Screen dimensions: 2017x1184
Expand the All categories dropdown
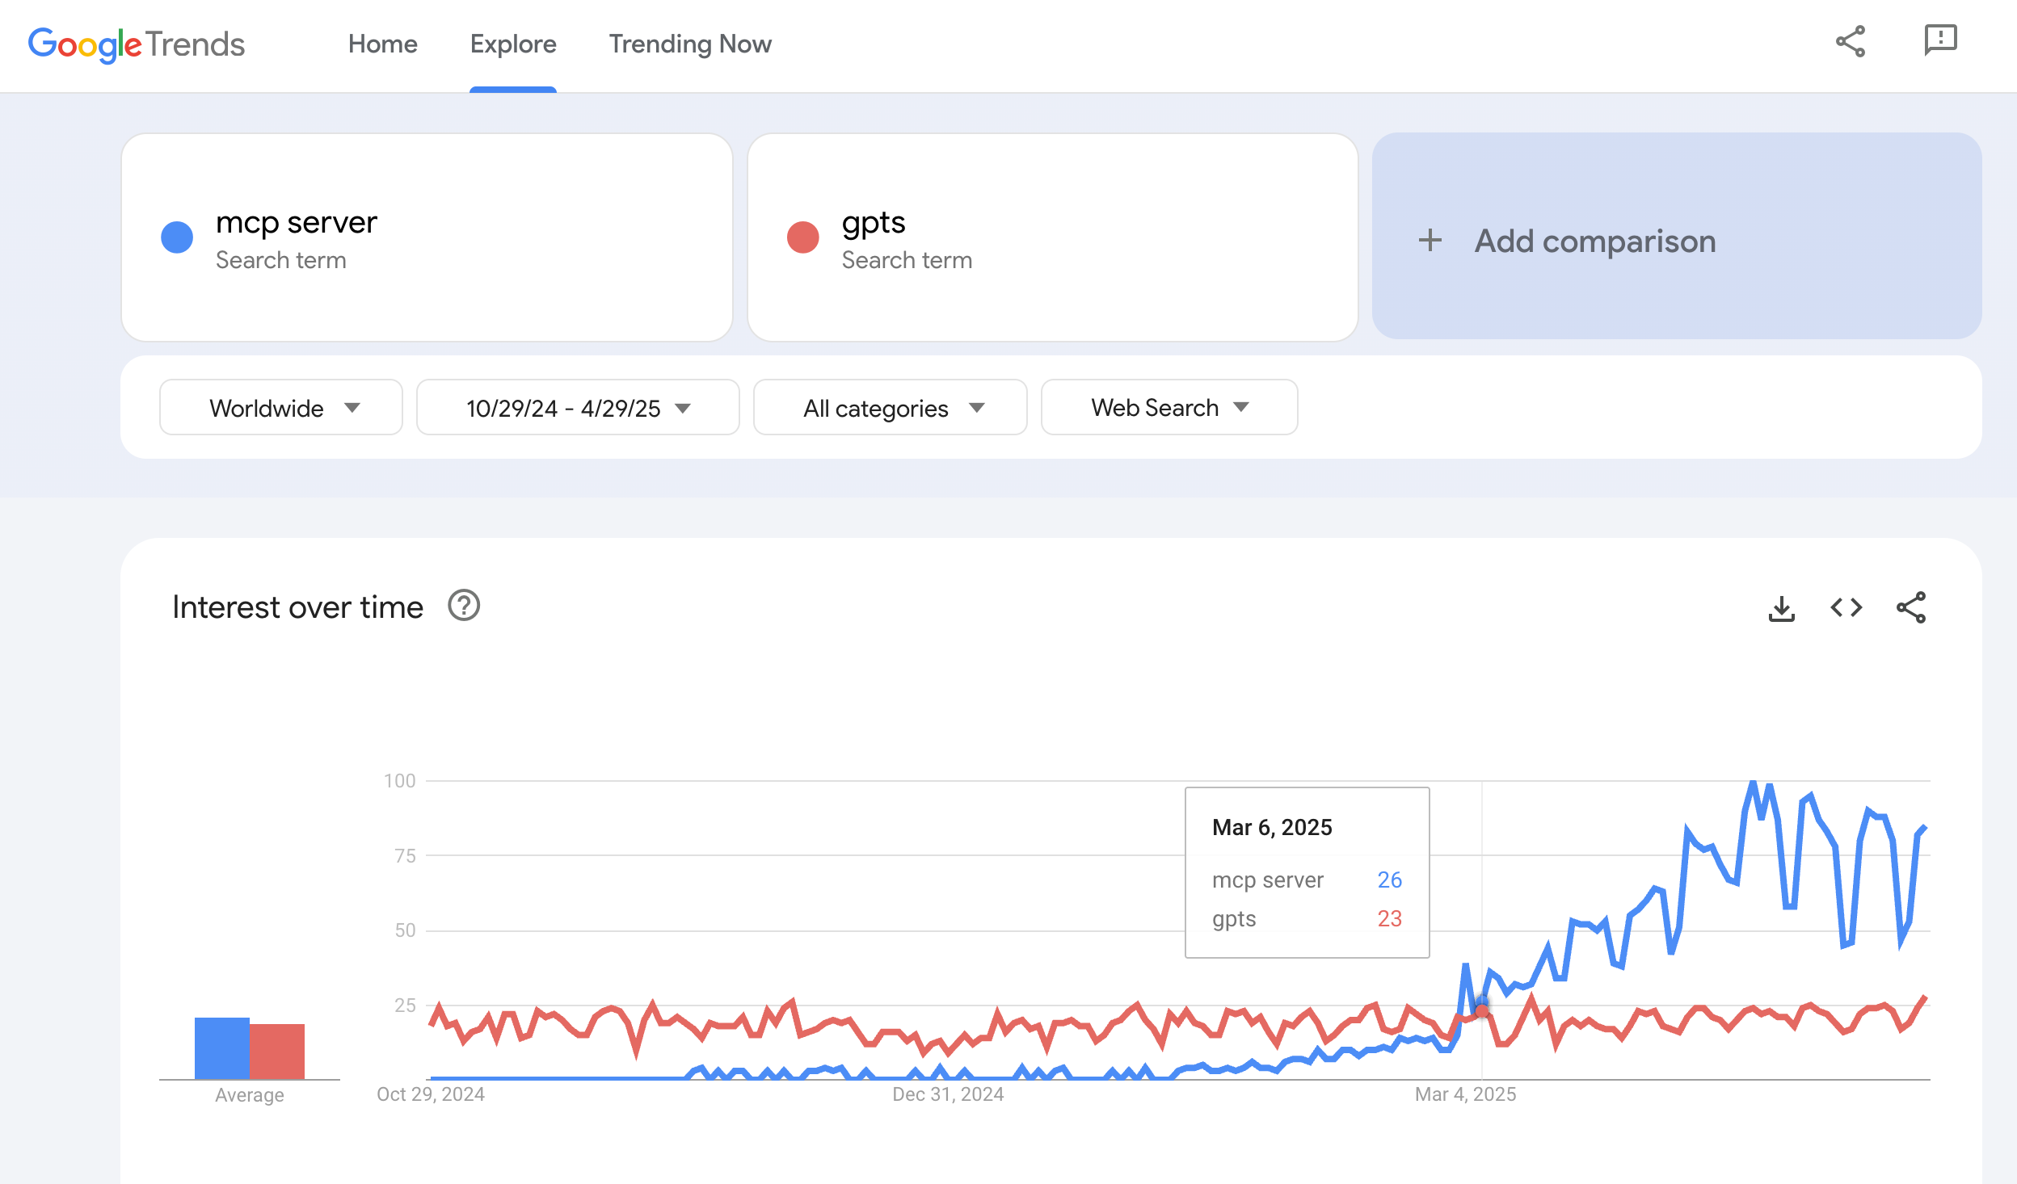[x=890, y=408]
